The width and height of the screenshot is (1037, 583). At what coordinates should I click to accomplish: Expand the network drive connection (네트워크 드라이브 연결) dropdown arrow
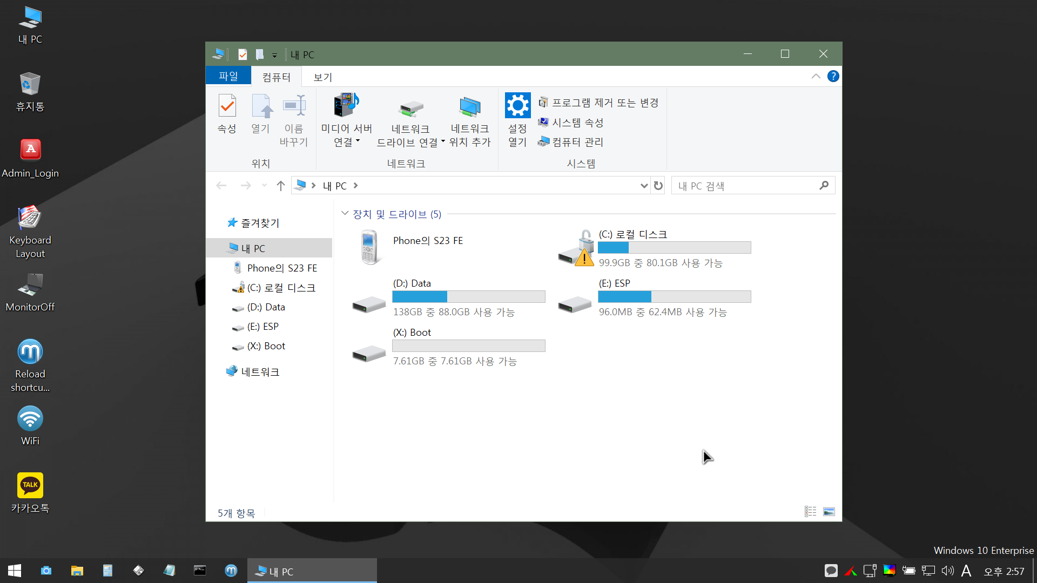pos(443,142)
